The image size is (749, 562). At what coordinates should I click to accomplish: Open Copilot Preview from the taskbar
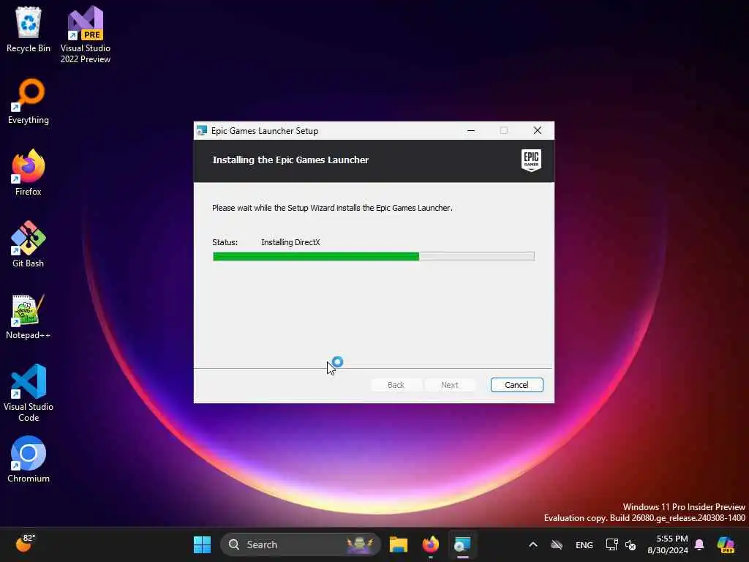[726, 544]
